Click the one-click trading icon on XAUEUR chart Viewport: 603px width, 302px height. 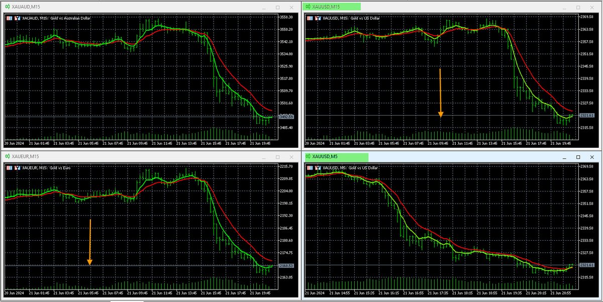coord(9,167)
